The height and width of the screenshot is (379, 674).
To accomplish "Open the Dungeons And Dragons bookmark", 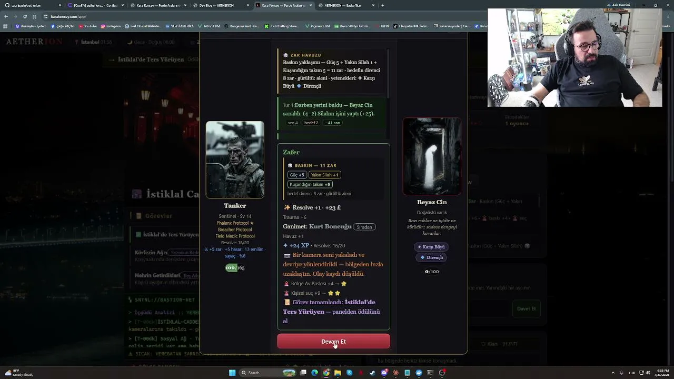I will pyautogui.click(x=242, y=26).
